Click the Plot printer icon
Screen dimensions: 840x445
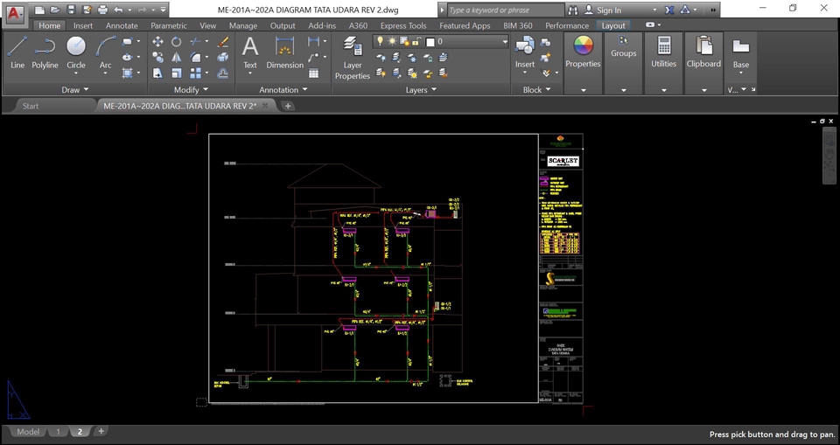point(103,10)
